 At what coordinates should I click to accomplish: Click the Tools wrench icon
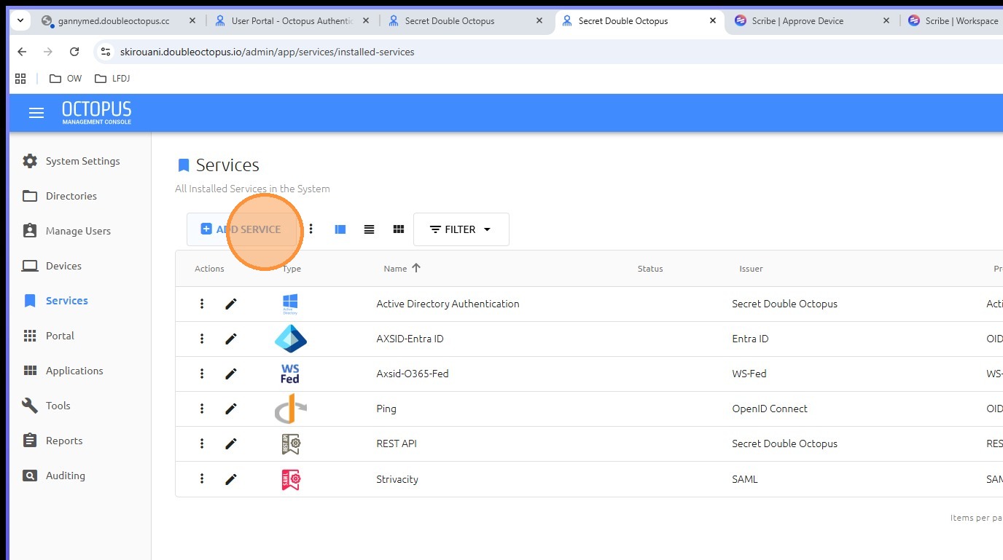[30, 406]
